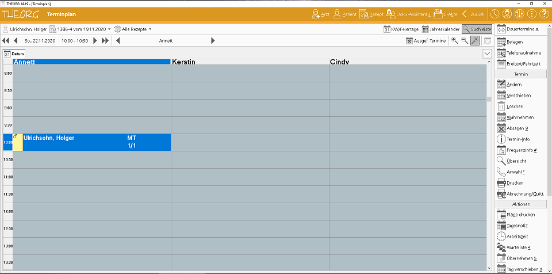Switch to previous therapist before Annett
The height and width of the screenshot is (274, 552).
coord(118,40)
